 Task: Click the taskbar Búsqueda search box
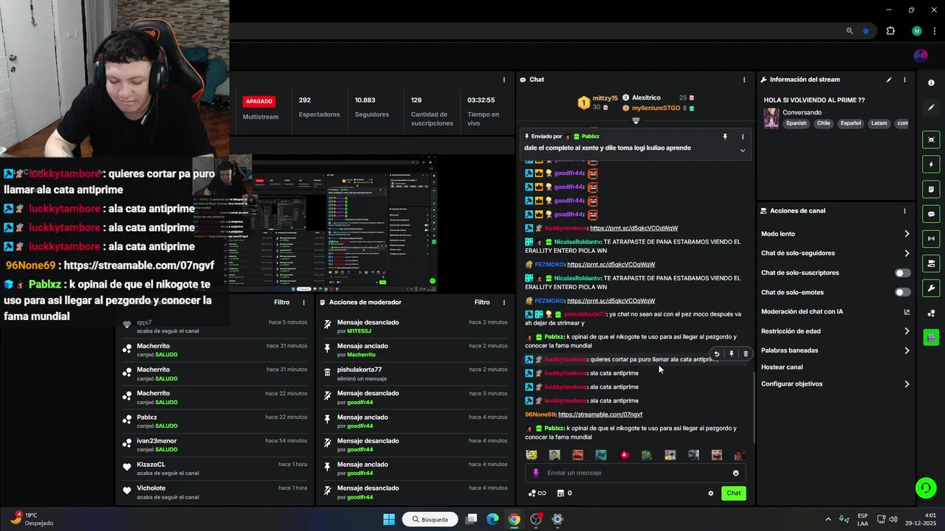(x=430, y=519)
